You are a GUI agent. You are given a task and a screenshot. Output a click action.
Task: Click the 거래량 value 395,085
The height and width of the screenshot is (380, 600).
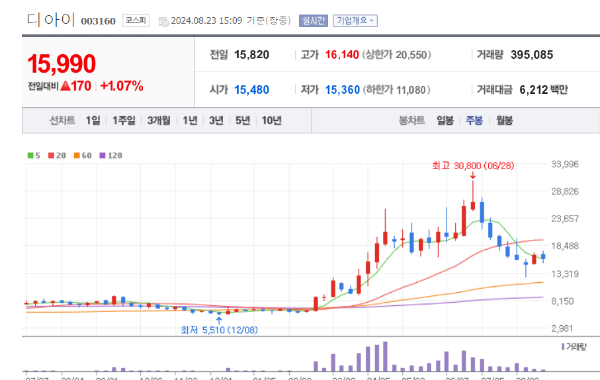click(x=532, y=55)
